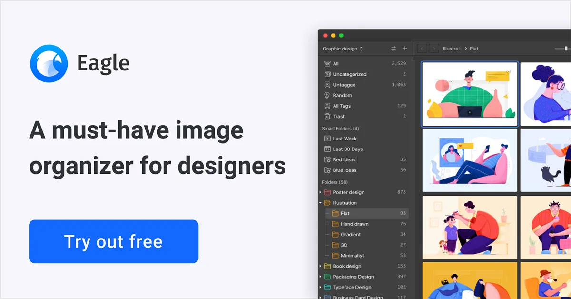Click the Untagged icon in the sidebar

click(x=327, y=85)
